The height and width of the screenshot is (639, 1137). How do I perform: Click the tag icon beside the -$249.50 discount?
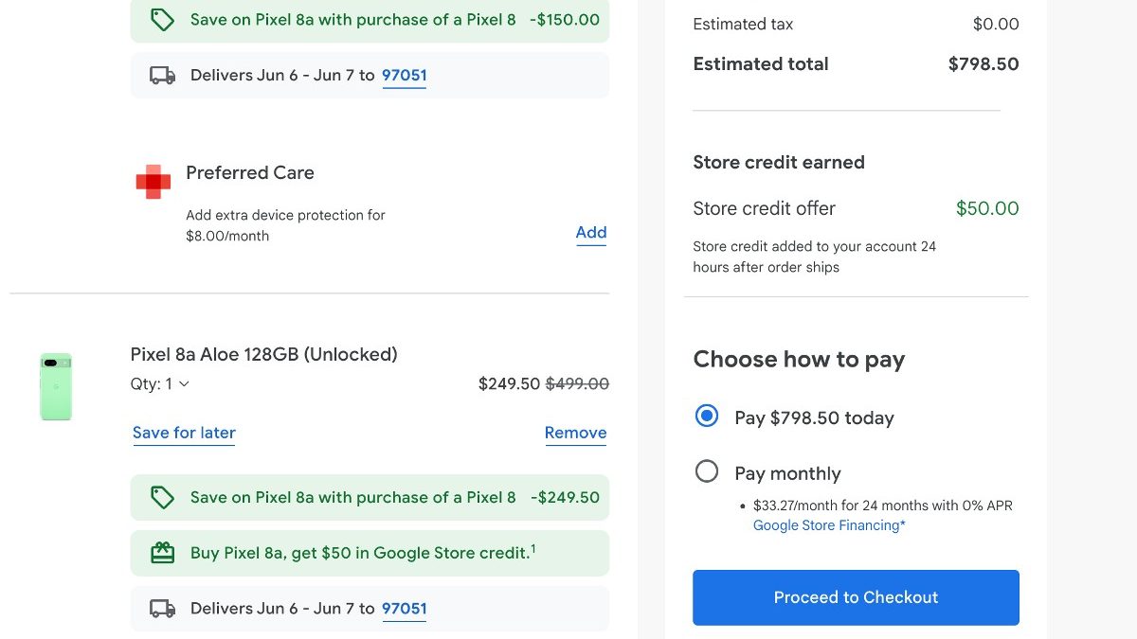pos(163,497)
